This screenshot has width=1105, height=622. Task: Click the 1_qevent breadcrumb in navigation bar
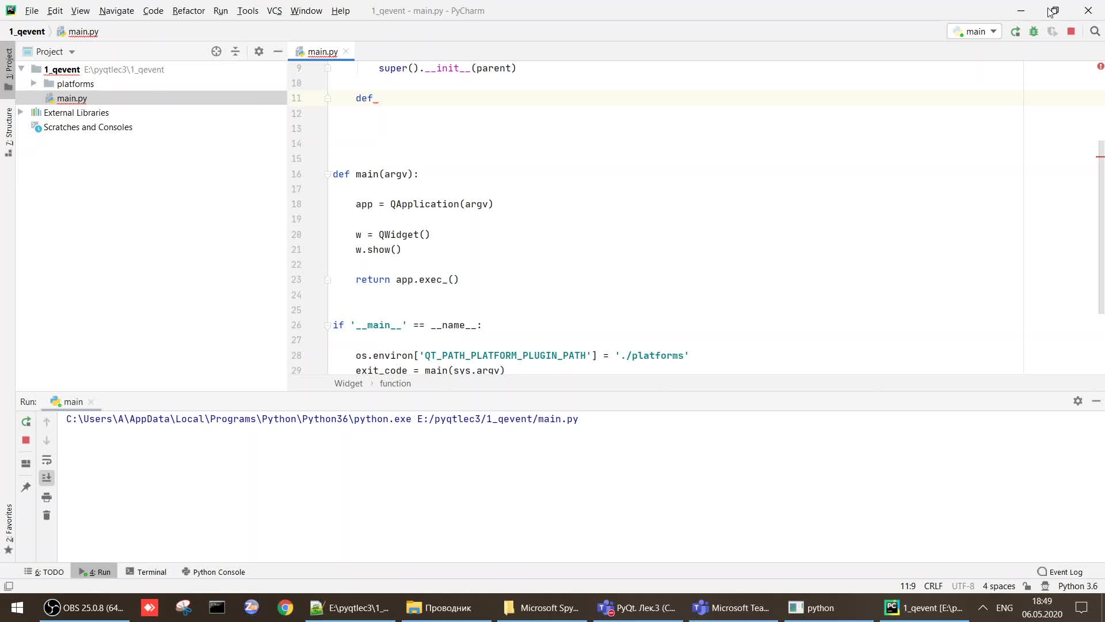[x=26, y=32]
